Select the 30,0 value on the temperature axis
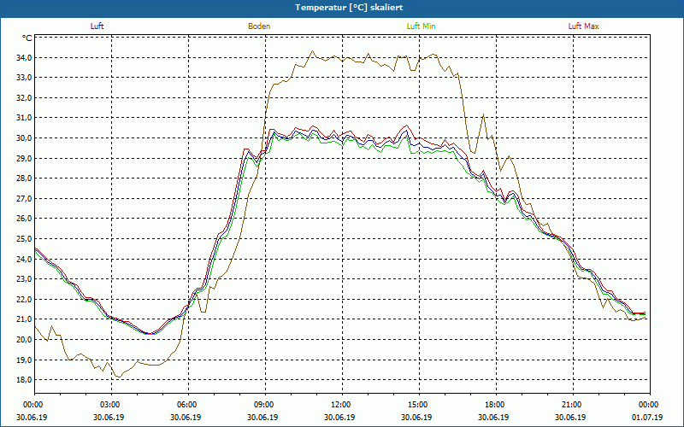 [24, 138]
